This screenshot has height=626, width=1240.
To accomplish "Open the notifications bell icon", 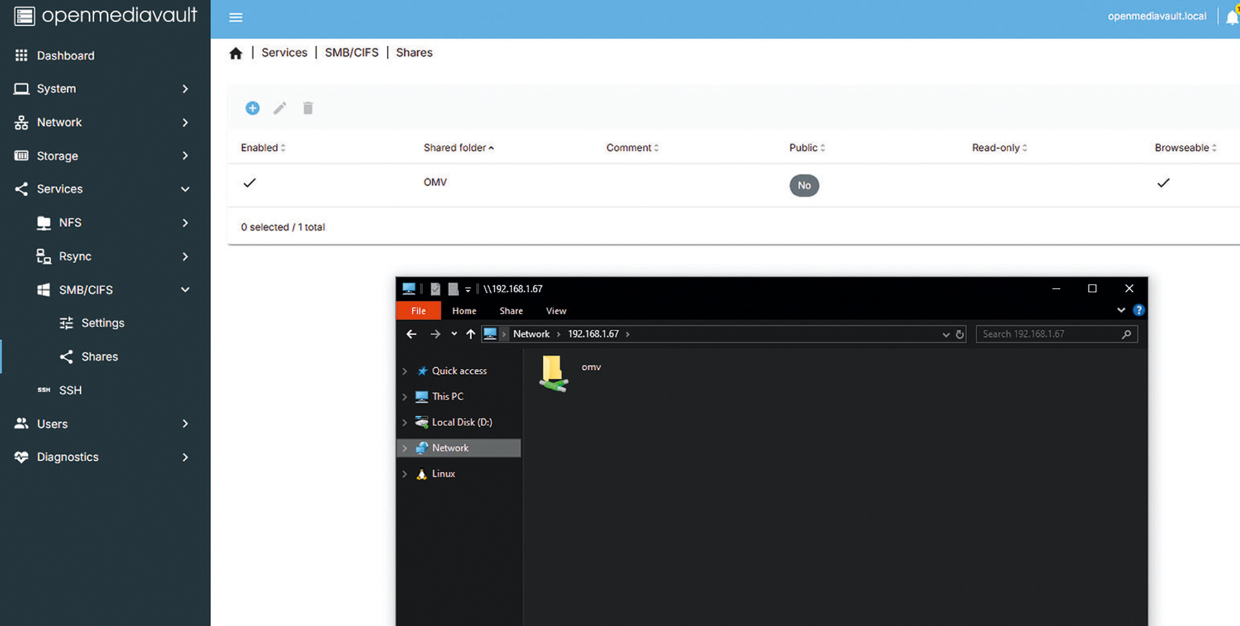I will tap(1232, 17).
